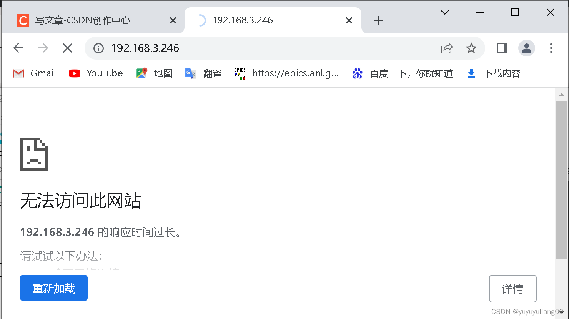Select the 192.168.3.246 tab

pyautogui.click(x=273, y=20)
